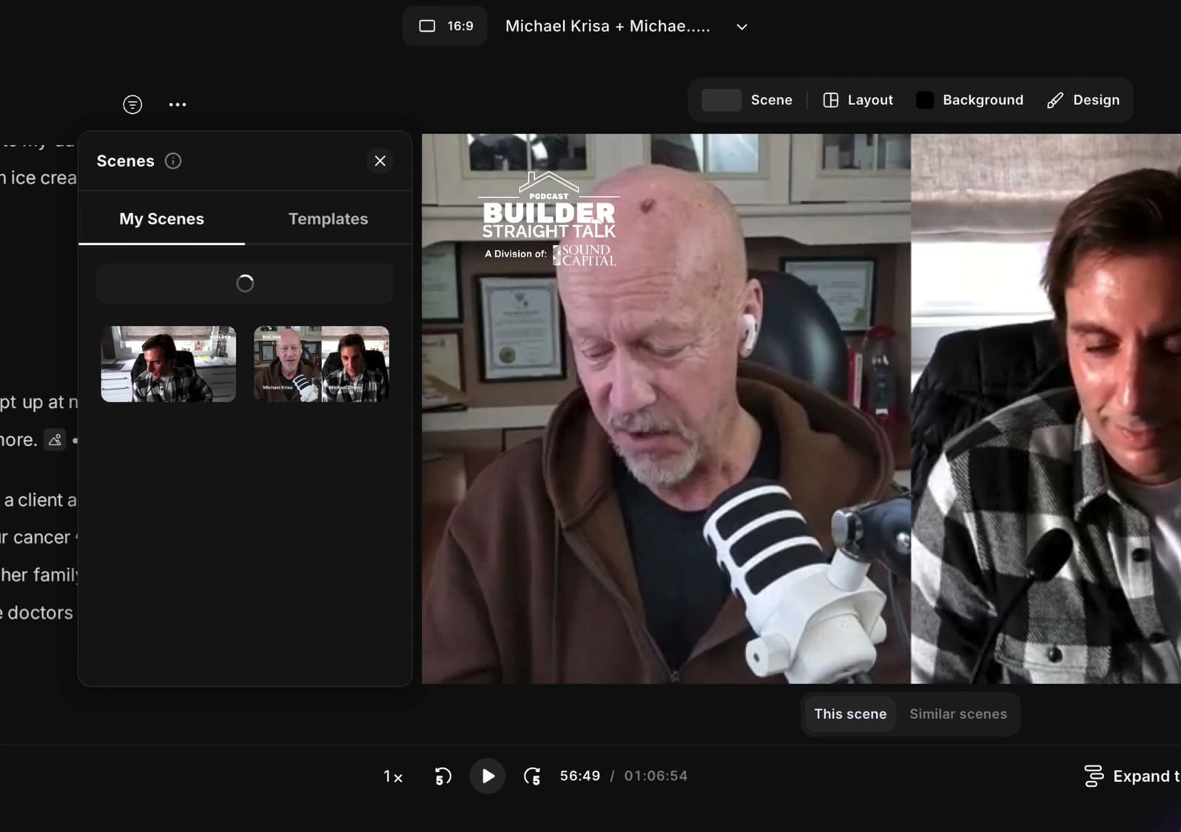Viewport: 1181px width, 832px height.
Task: Click the current time 56:49
Action: tap(580, 776)
